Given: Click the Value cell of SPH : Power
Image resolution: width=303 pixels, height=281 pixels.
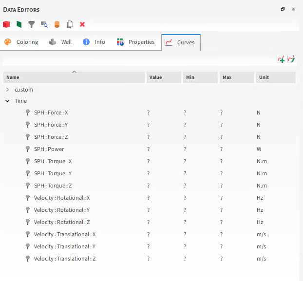Looking at the screenshot, I should click(x=149, y=149).
